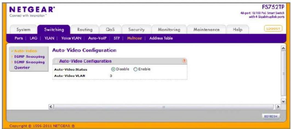291x129 pixels.
Task: Open the Switching tab
Action: point(54,29)
